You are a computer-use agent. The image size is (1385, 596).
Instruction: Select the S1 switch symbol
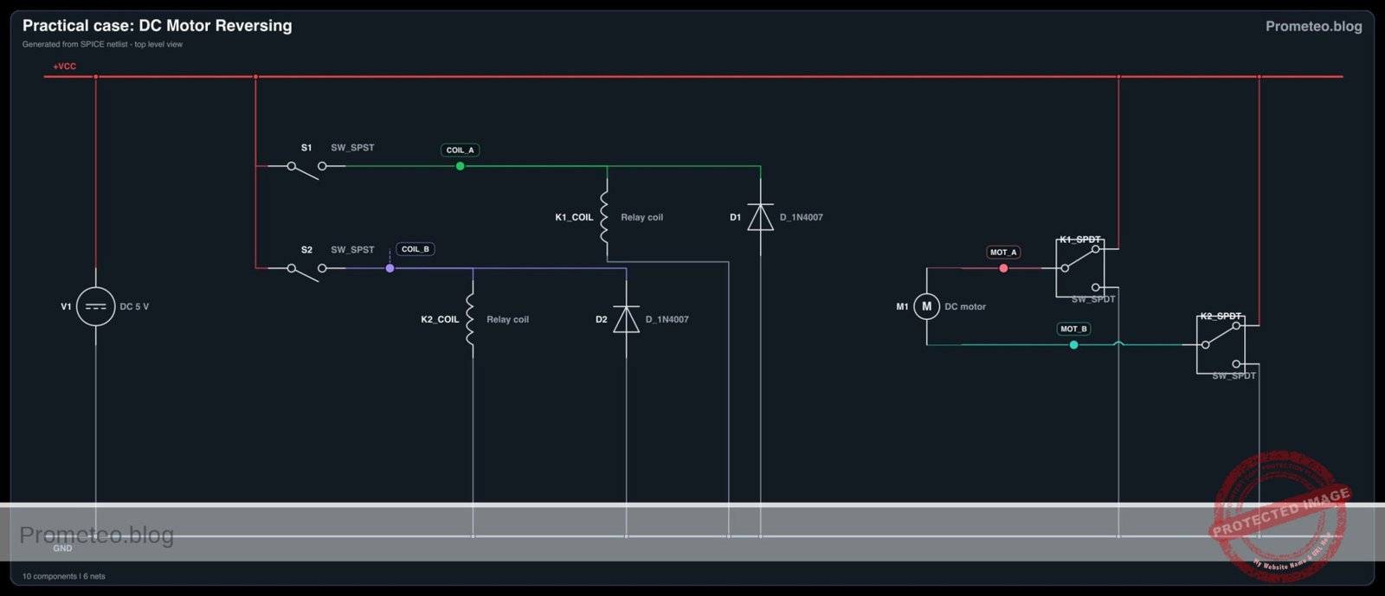coord(306,169)
